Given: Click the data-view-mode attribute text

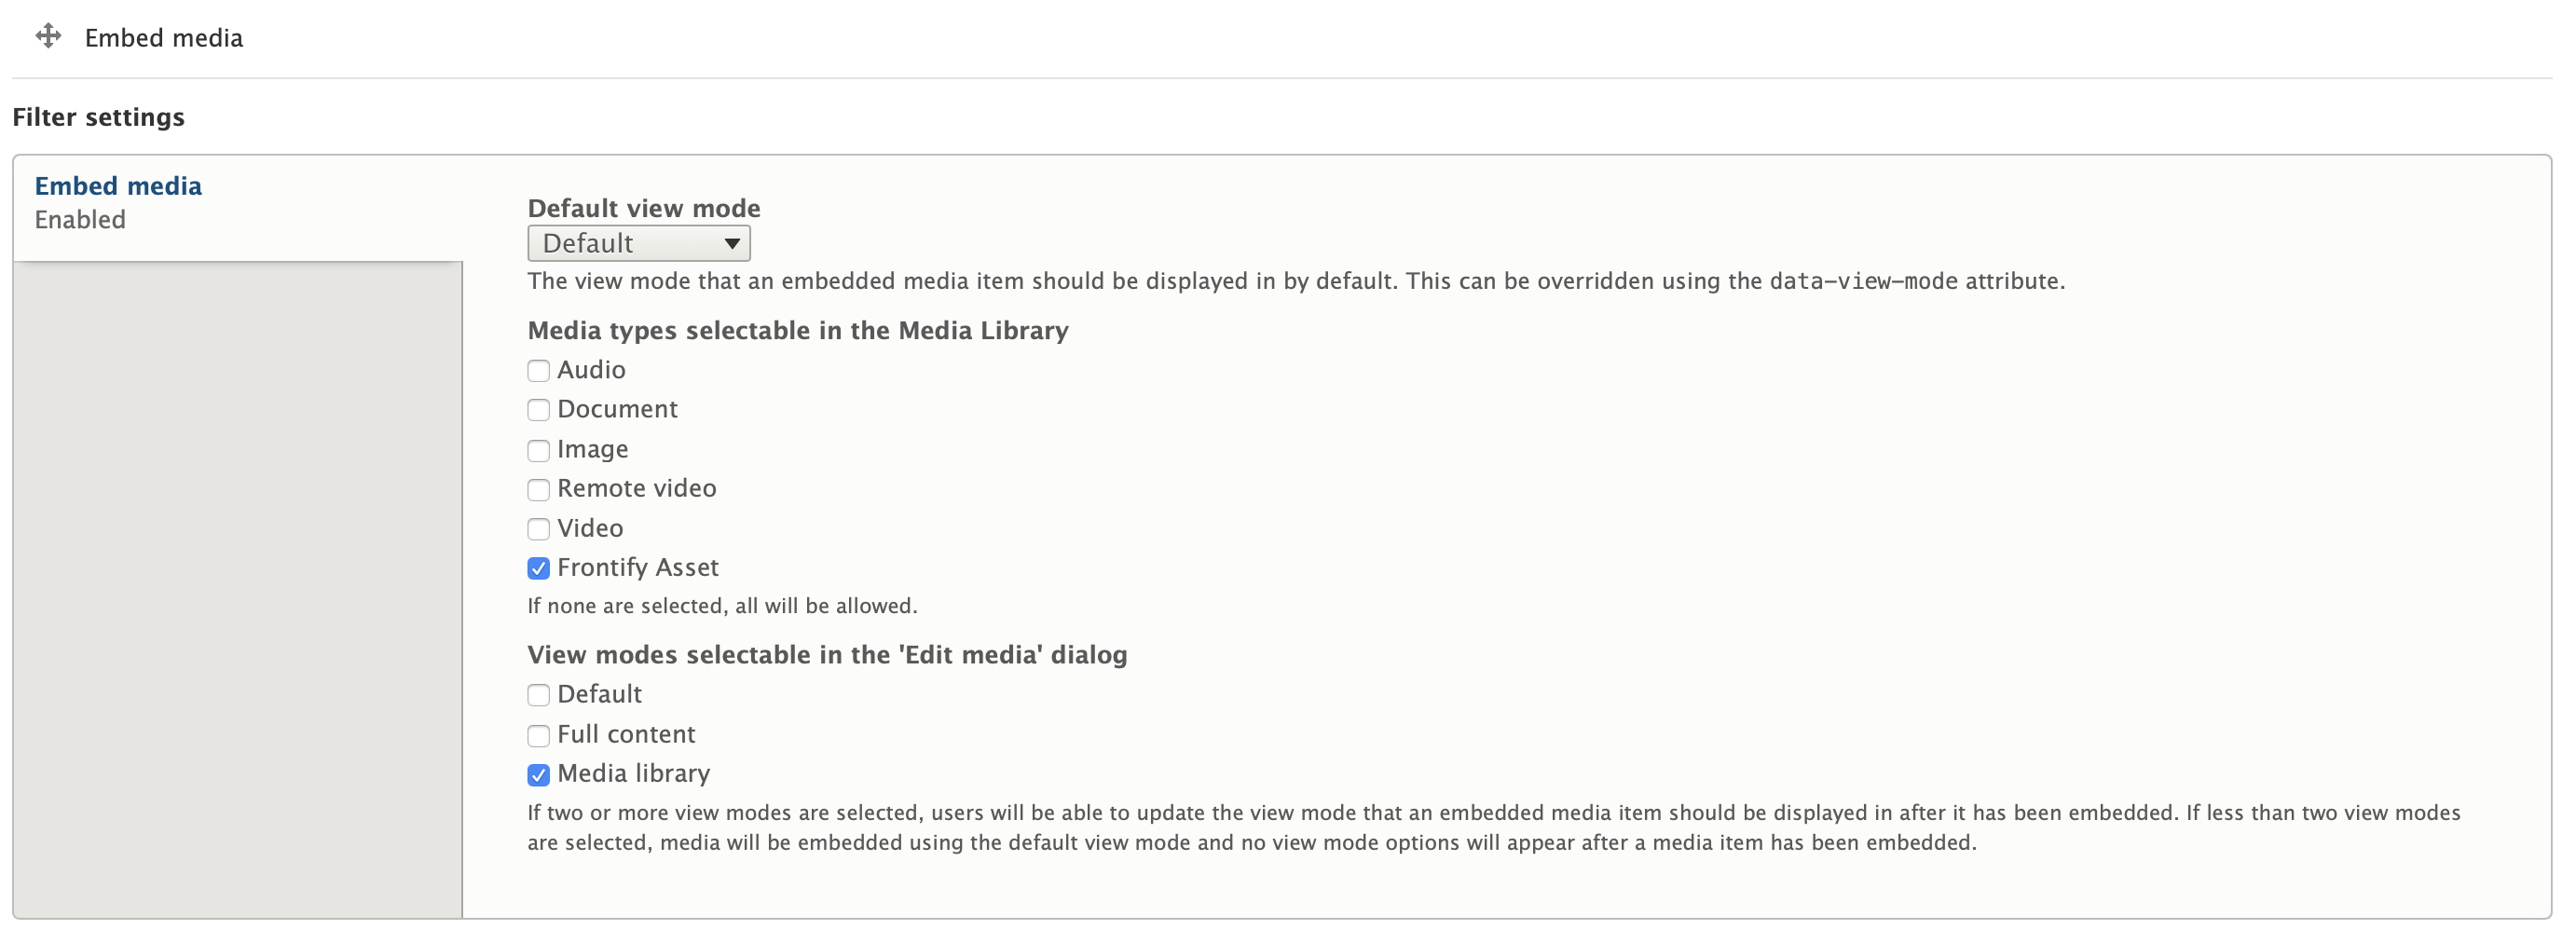Looking at the screenshot, I should (x=1862, y=281).
